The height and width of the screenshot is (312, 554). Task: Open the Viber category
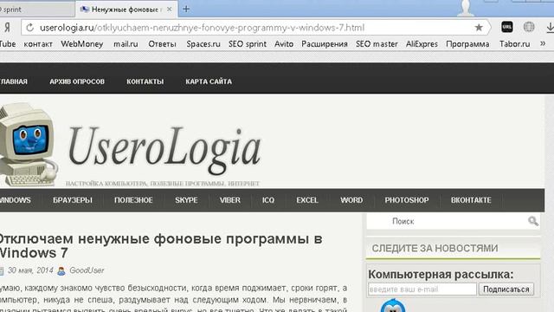(x=229, y=200)
